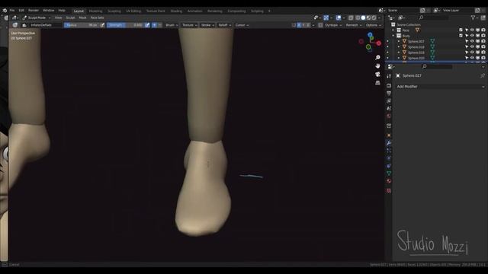Select material preview shading
Viewport: 488px width, 274px height.
tap(368, 18)
